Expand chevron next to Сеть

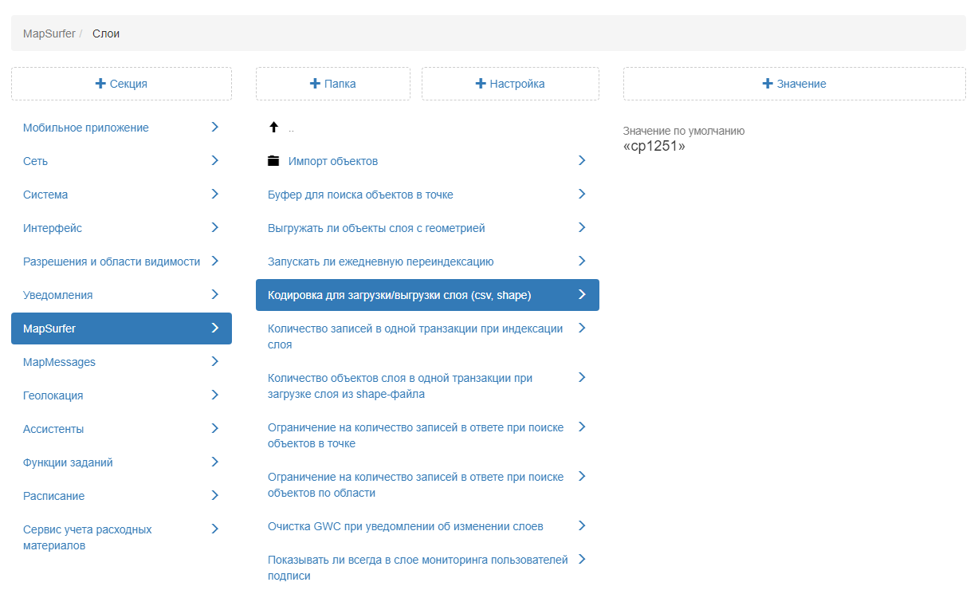214,160
